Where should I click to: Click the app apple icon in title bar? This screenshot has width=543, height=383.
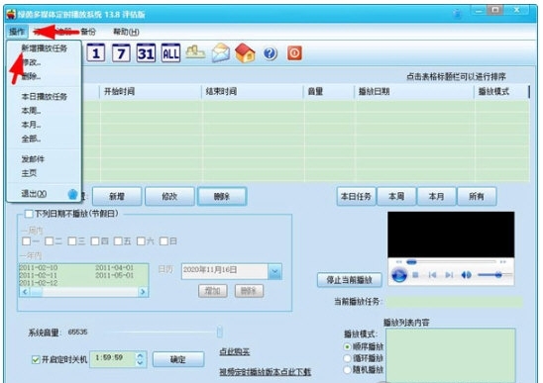click(12, 14)
